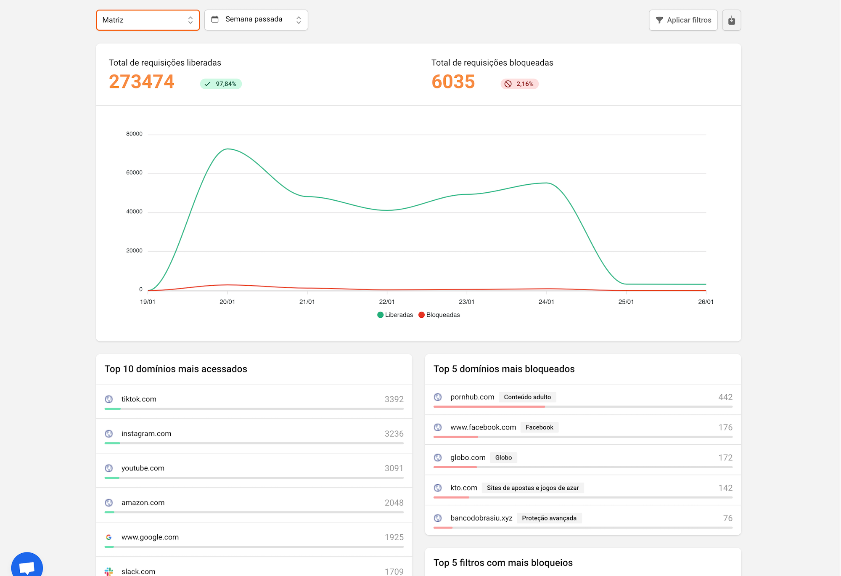Click the 2,16% bloqueadas badge
The width and height of the screenshot is (841, 576).
[x=520, y=84]
